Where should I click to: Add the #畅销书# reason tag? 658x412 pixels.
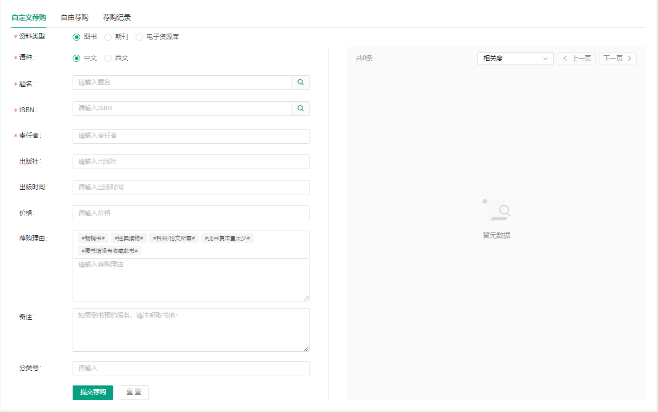[x=93, y=238]
